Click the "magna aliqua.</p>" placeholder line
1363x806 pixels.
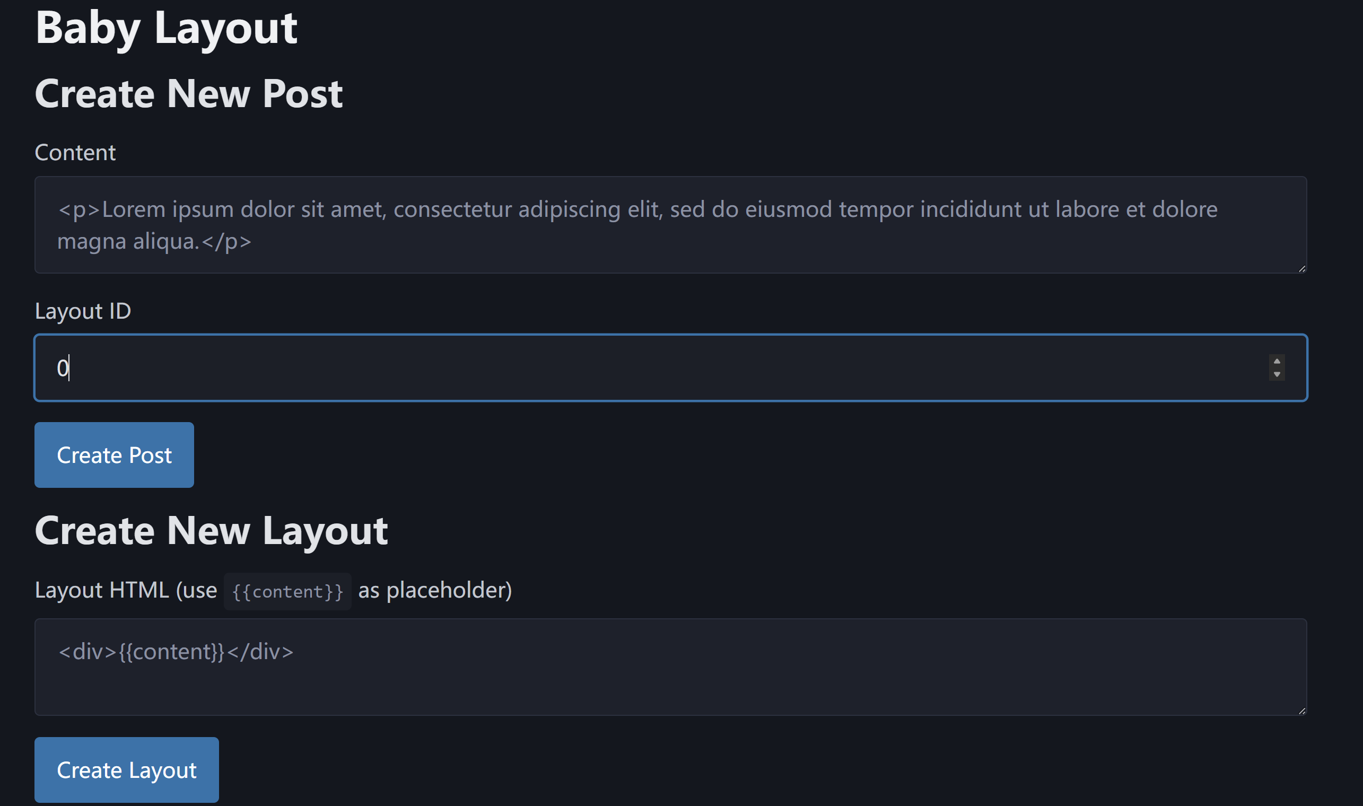pos(154,241)
